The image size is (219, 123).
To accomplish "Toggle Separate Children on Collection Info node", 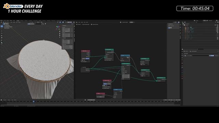I will [x=103, y=87].
